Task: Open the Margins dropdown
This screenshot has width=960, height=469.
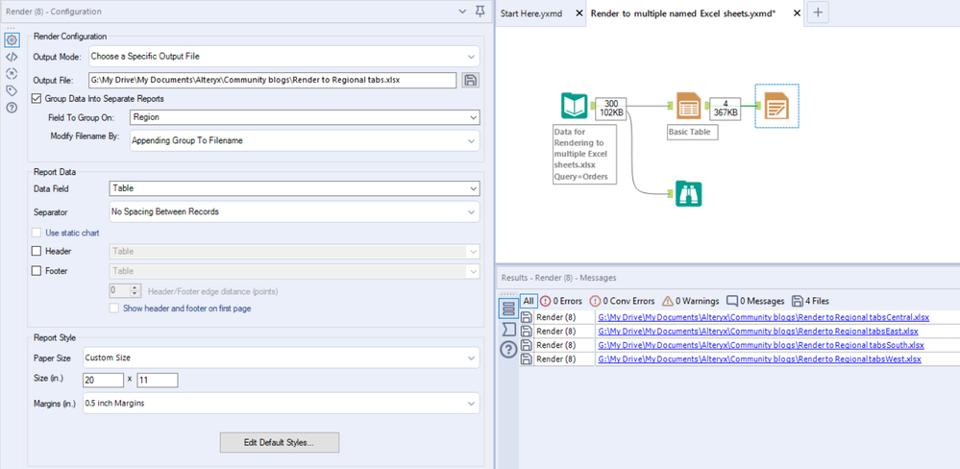Action: 281,404
